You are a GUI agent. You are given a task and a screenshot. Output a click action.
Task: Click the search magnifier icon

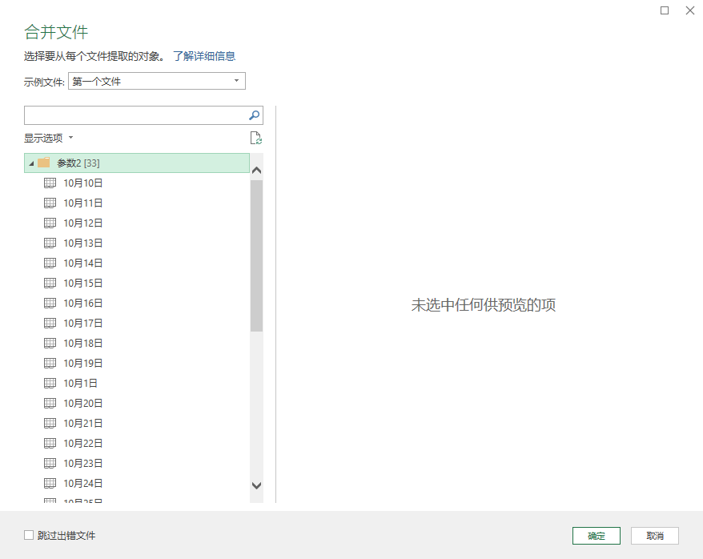(255, 115)
